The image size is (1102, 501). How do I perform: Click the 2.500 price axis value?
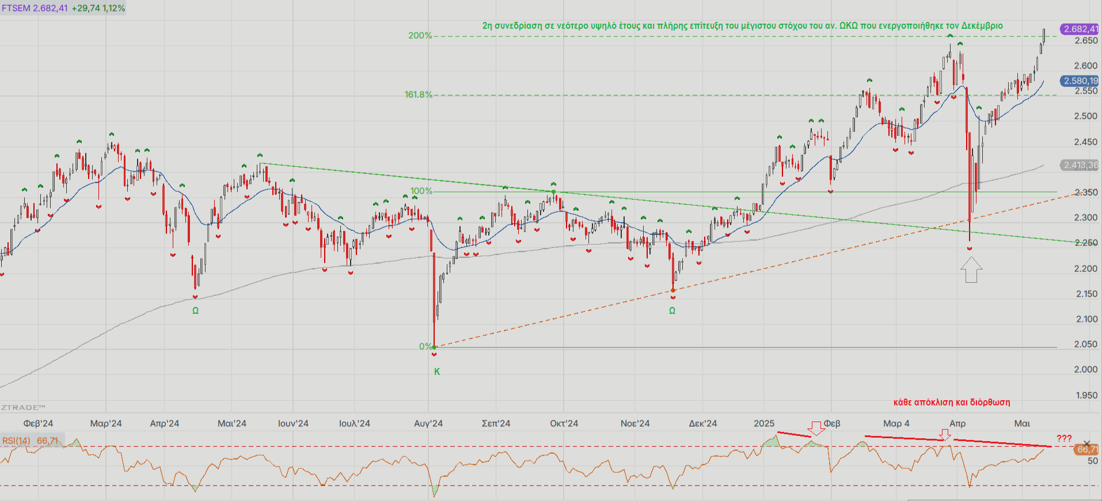[x=1086, y=116]
